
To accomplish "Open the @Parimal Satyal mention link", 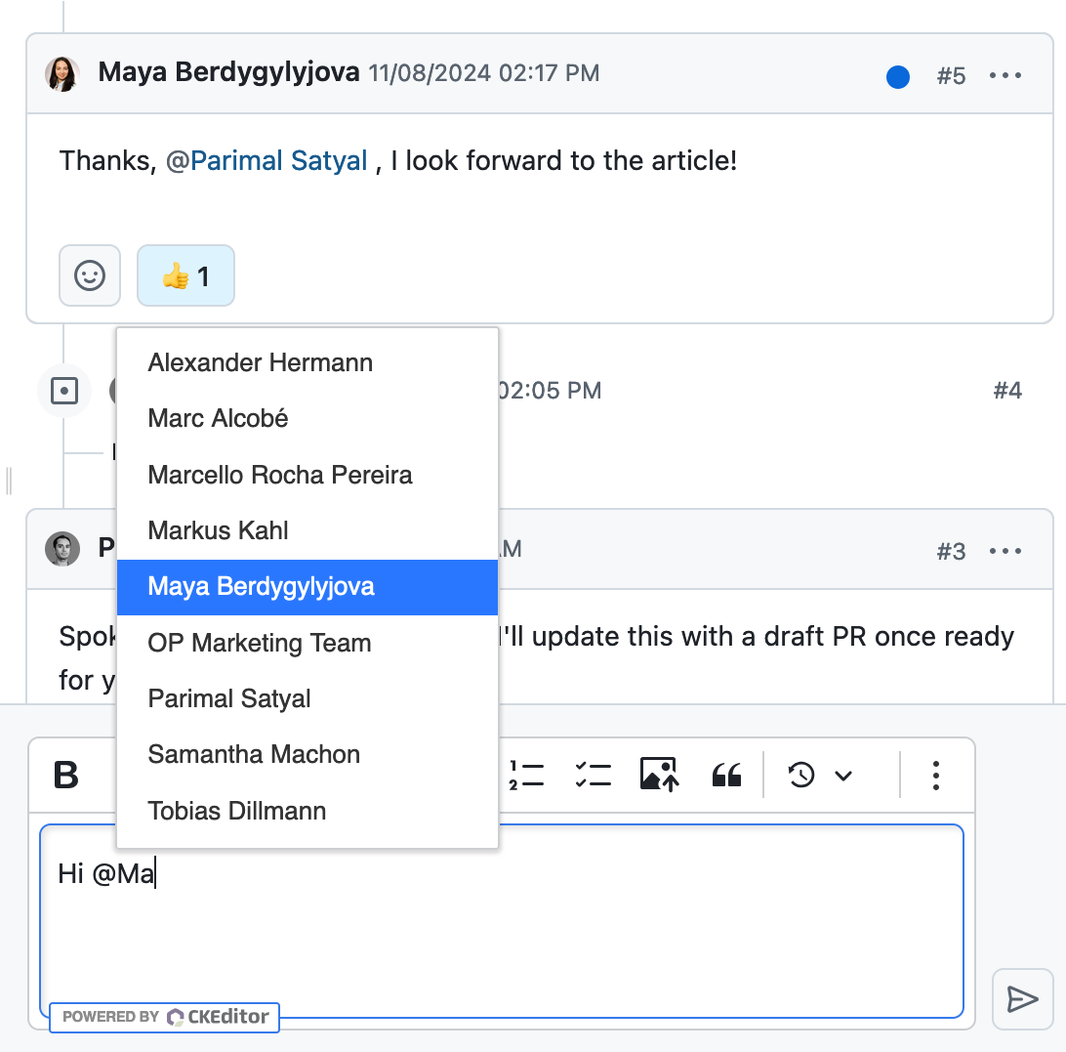I will coord(266,161).
